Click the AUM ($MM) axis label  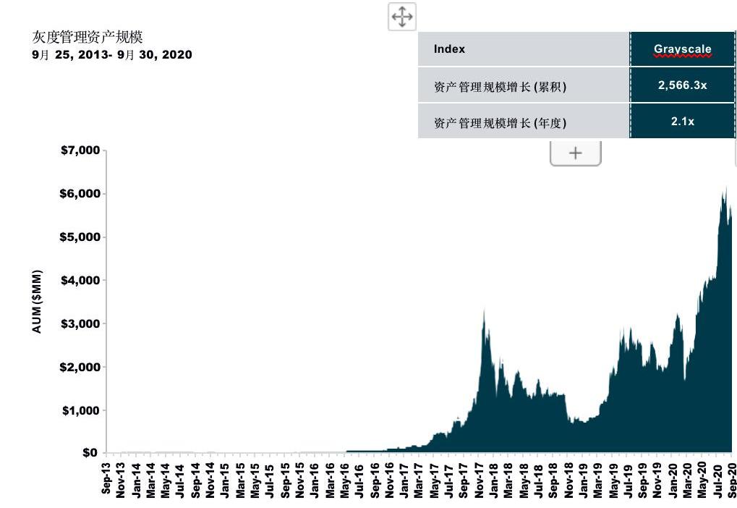coord(37,302)
